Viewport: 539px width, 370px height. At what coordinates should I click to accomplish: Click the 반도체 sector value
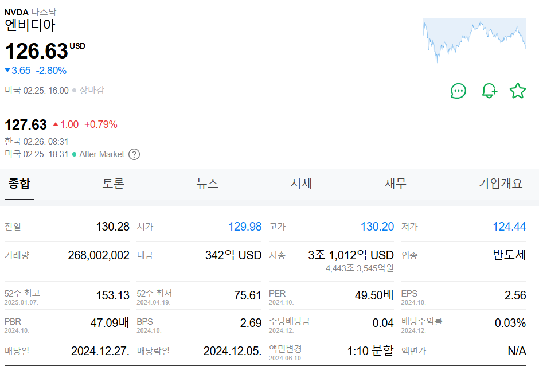[509, 255]
